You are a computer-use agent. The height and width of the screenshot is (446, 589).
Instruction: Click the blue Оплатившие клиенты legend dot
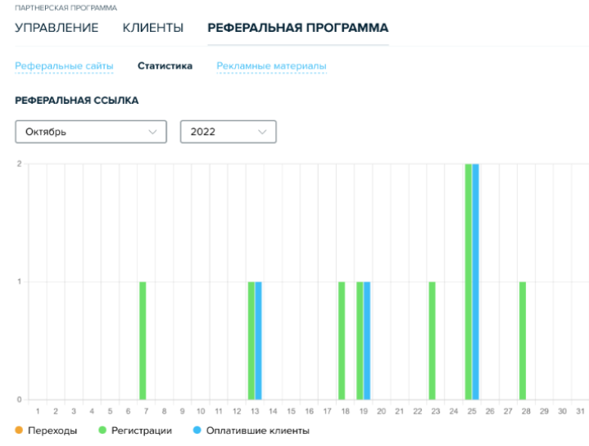(x=197, y=430)
